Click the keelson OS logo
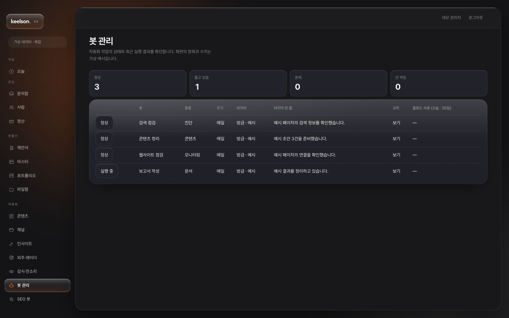This screenshot has height=318, width=509. pos(25,21)
